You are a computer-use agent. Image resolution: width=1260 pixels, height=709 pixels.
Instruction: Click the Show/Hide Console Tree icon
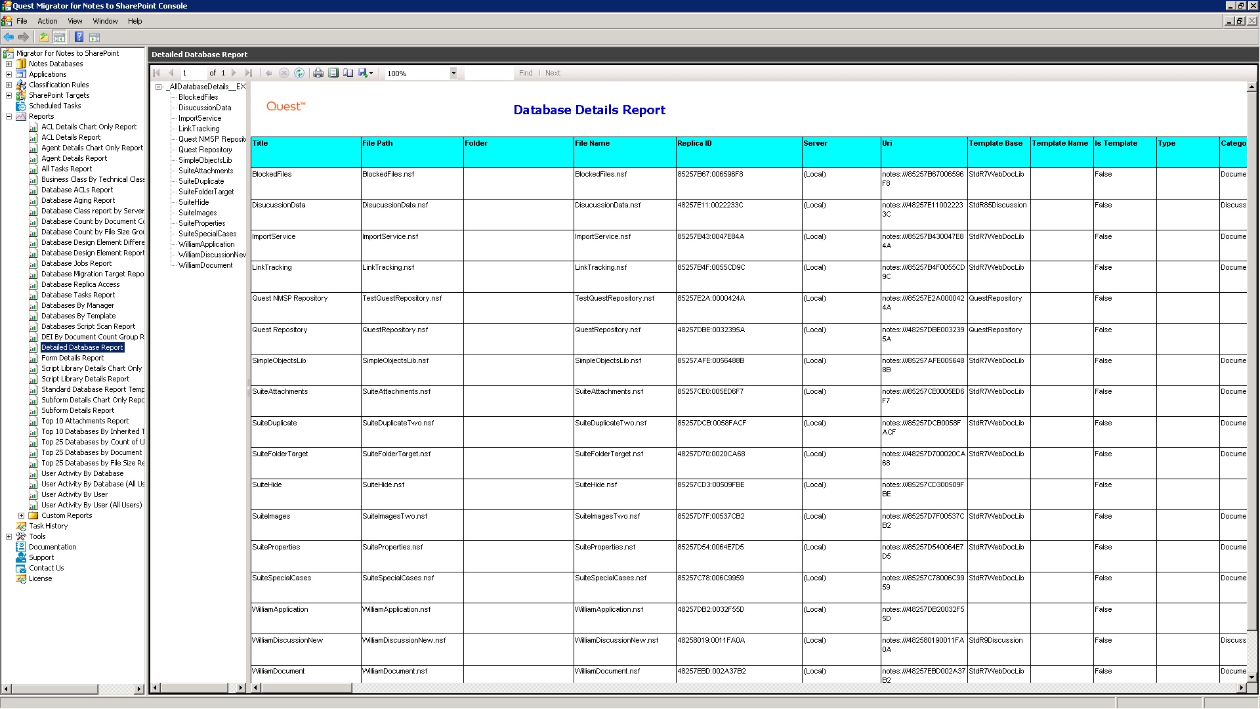click(x=60, y=37)
